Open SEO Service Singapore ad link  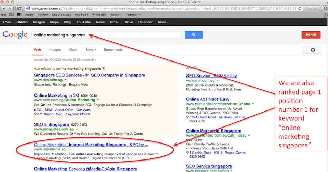(x=209, y=166)
